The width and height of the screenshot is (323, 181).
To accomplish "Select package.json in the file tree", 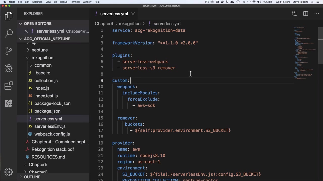I will coord(47,111).
